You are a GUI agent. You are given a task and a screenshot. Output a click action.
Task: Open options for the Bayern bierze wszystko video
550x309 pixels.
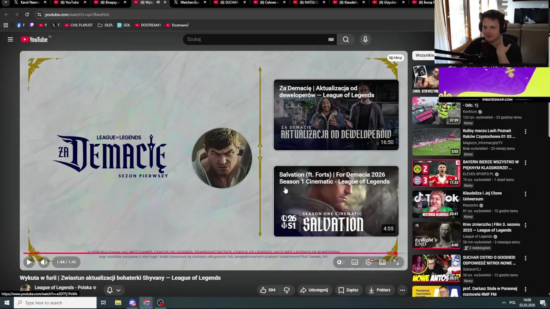pos(525,163)
